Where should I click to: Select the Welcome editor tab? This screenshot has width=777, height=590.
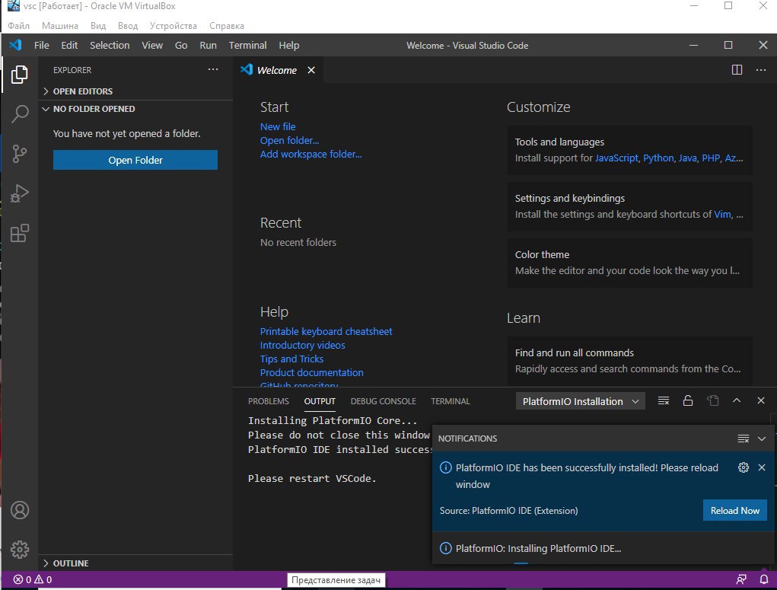click(276, 70)
